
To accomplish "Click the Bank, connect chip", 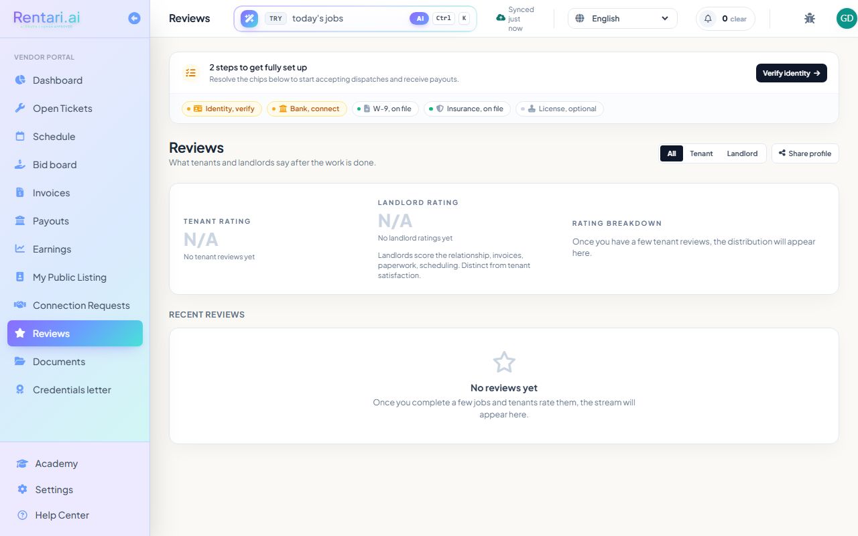I will tap(307, 109).
